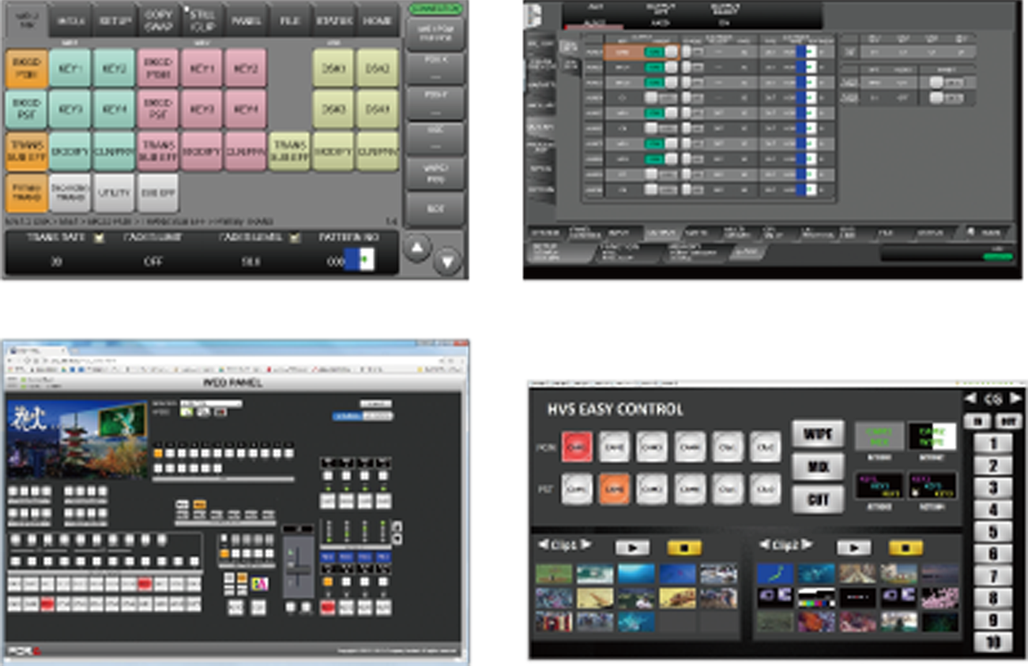Open the COPY/SWAP tab
1028x666 pixels.
pos(158,21)
